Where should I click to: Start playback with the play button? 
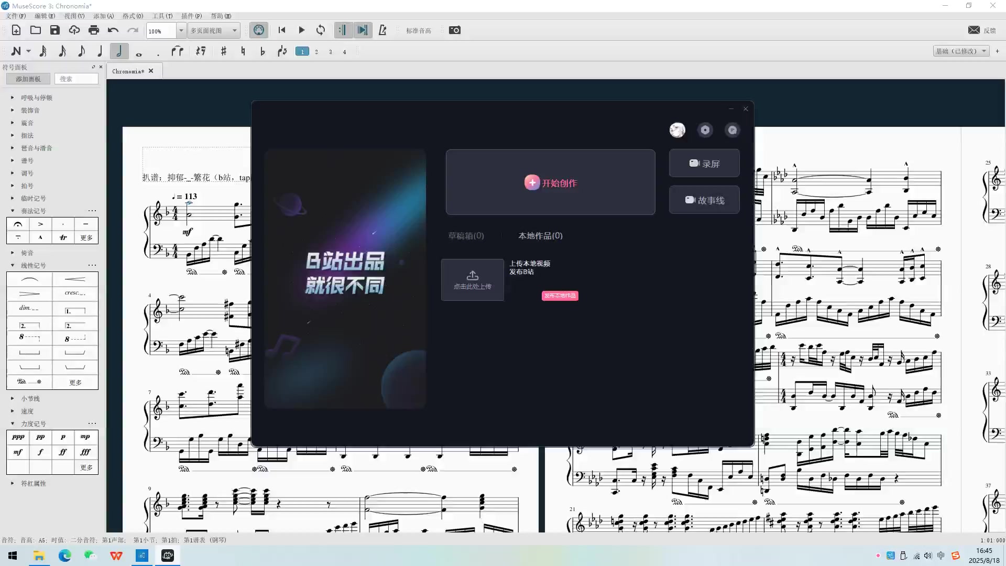tap(301, 30)
